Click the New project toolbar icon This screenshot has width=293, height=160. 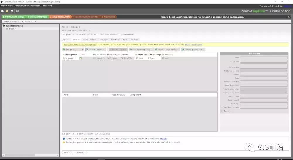coord(2,11)
